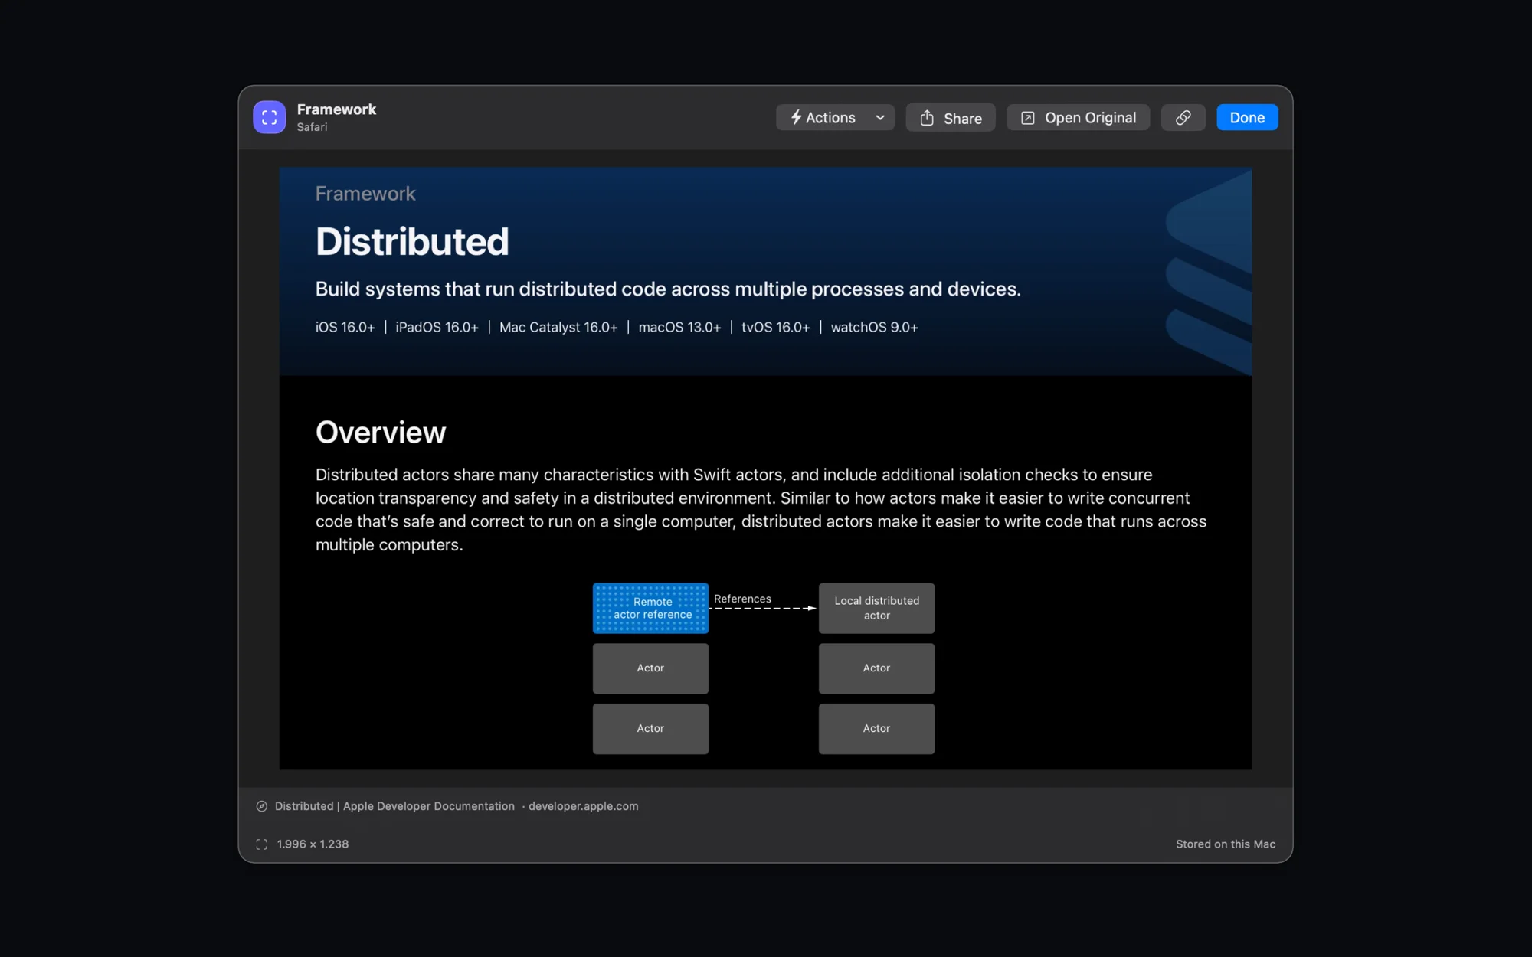The width and height of the screenshot is (1532, 957).
Task: Click the Overview section heading
Action: tap(381, 433)
